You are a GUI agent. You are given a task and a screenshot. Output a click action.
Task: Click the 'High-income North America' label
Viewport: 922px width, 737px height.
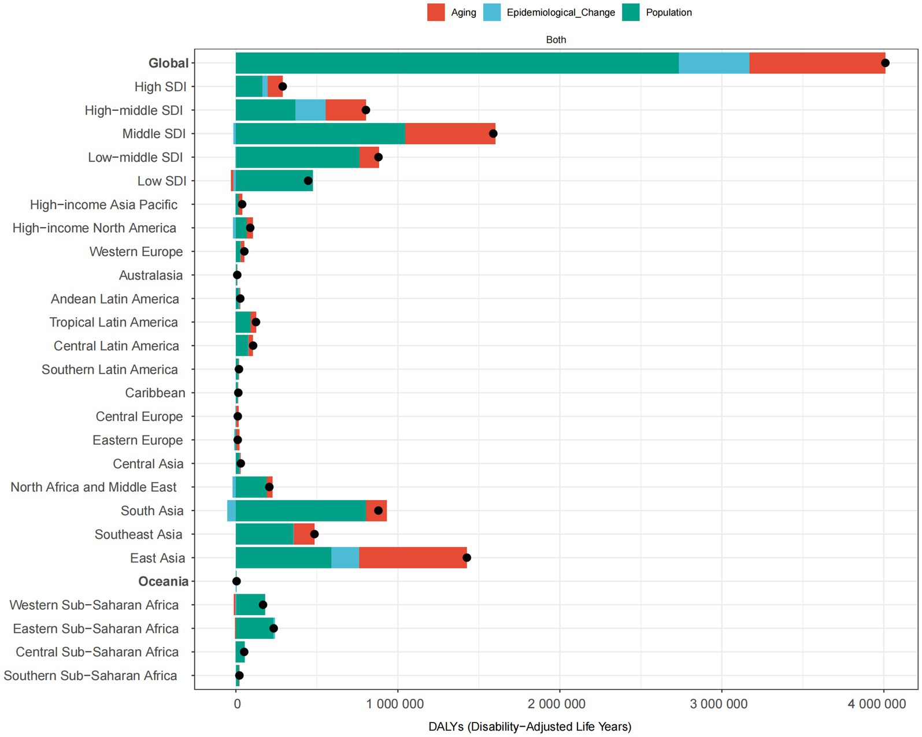94,228
